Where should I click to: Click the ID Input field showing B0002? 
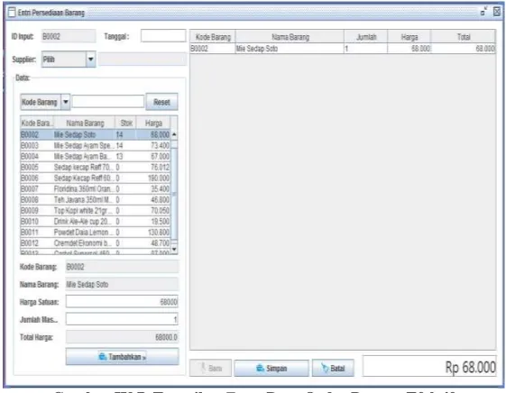click(69, 36)
